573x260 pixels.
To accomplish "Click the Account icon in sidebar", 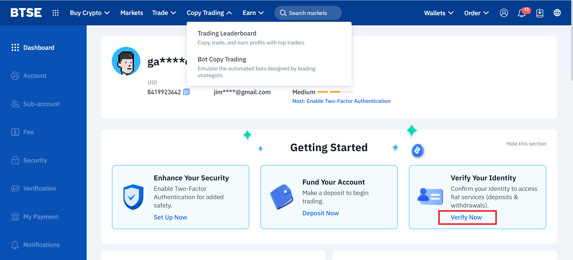I will click(x=15, y=76).
